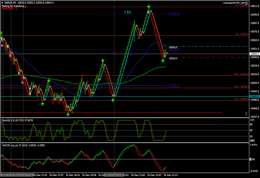
Task: Click the white 10555.0 level label
Action: coord(173,47)
